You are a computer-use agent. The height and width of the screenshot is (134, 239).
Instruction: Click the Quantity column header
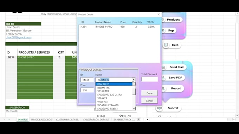pos(137,22)
